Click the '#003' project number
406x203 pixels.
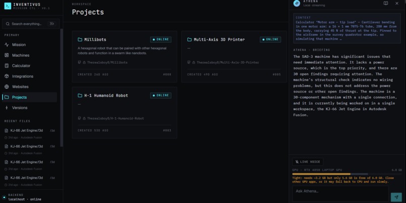coord(167,131)
